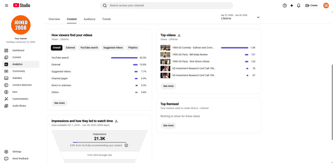Open 1990 GS Party Dick Simon tribute
The height and width of the screenshot is (163, 333).
click(191, 62)
